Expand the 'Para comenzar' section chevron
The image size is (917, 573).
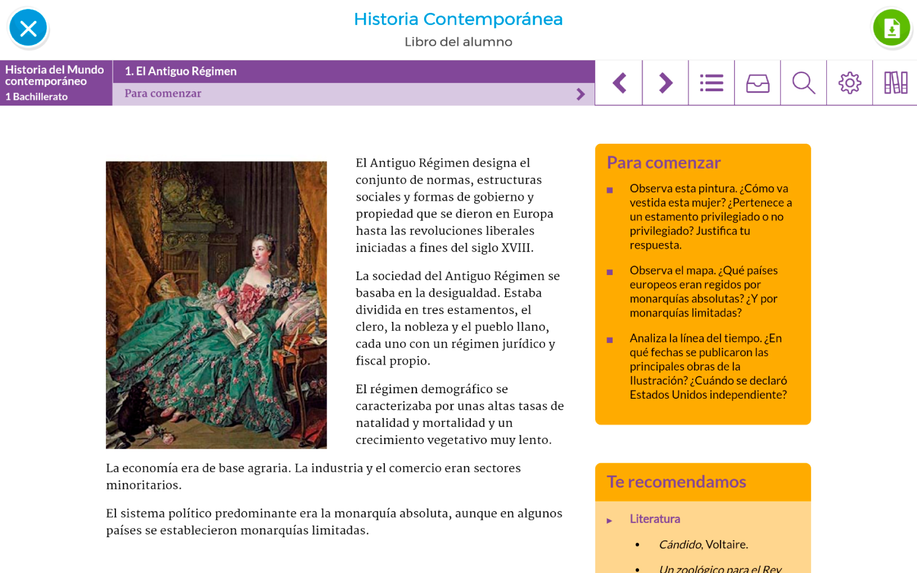580,94
